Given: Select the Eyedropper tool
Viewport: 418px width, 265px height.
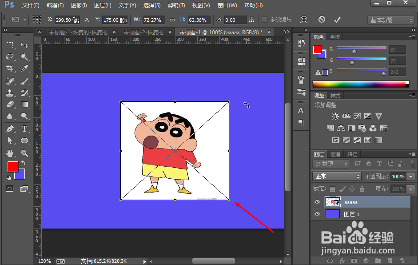Looking at the screenshot, I should click(24, 68).
